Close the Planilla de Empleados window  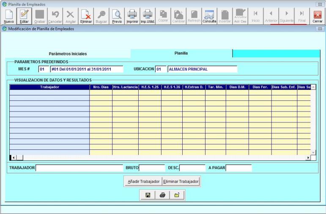pyautogui.click(x=320, y=4)
